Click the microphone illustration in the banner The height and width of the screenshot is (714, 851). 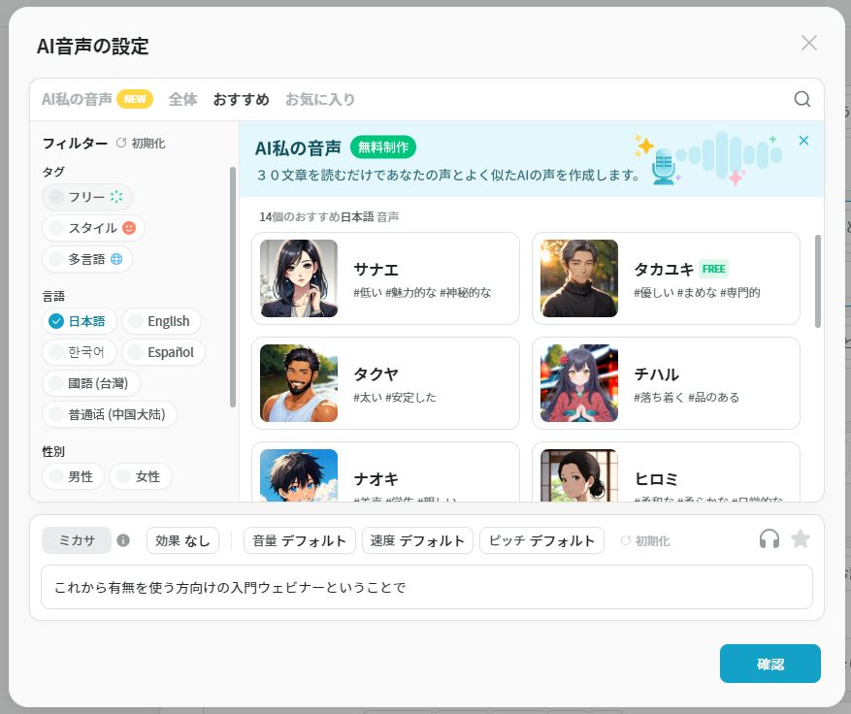(x=664, y=167)
